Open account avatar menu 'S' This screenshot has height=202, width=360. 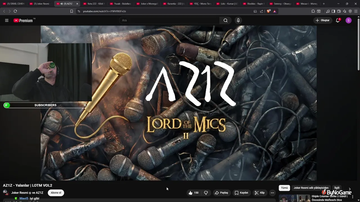[x=348, y=20]
